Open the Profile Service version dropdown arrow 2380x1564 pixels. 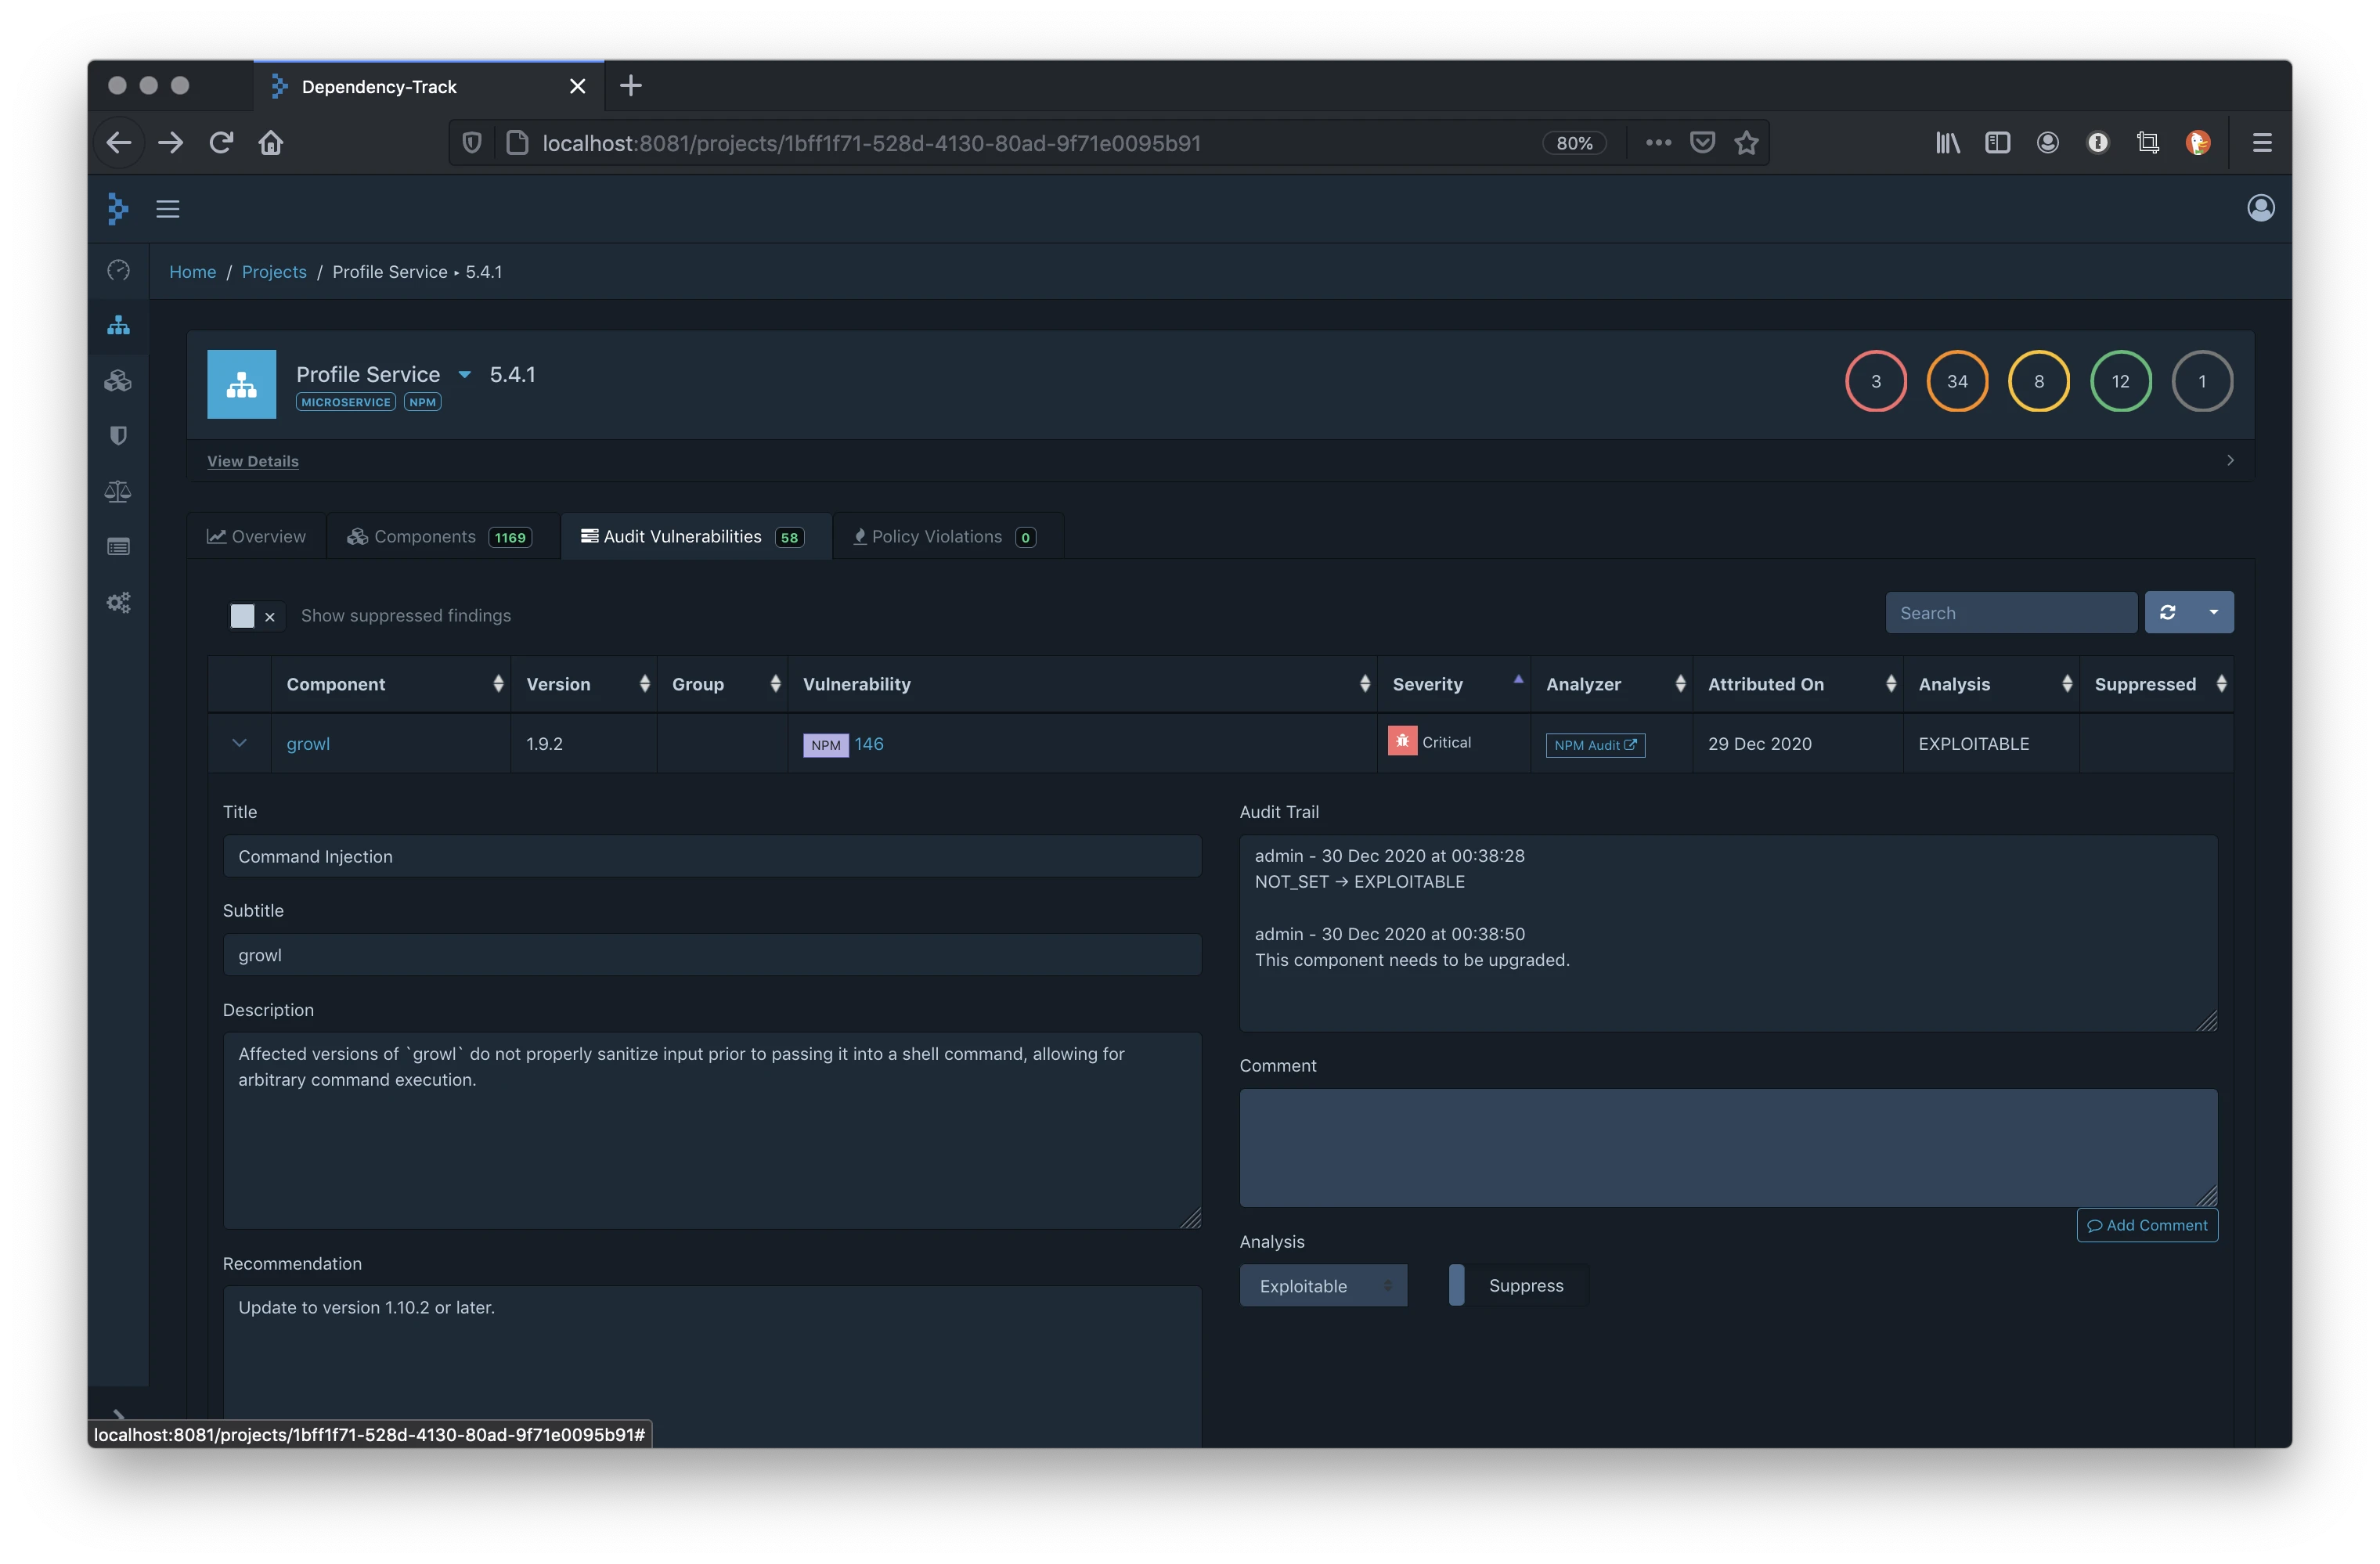pos(464,374)
